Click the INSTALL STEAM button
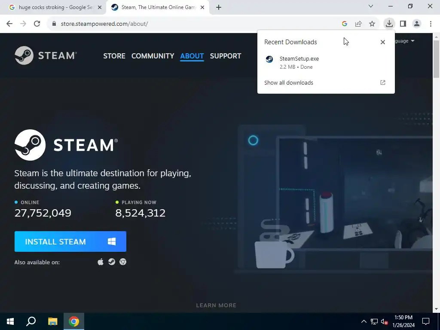Image resolution: width=440 pixels, height=330 pixels. 70,241
